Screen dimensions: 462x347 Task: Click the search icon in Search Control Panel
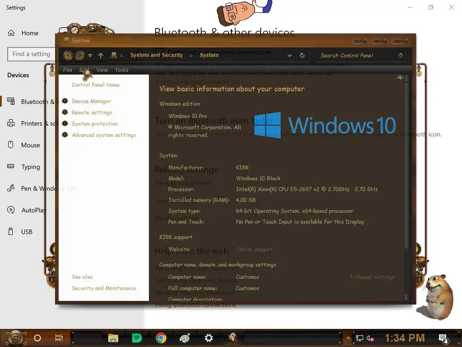click(x=401, y=55)
